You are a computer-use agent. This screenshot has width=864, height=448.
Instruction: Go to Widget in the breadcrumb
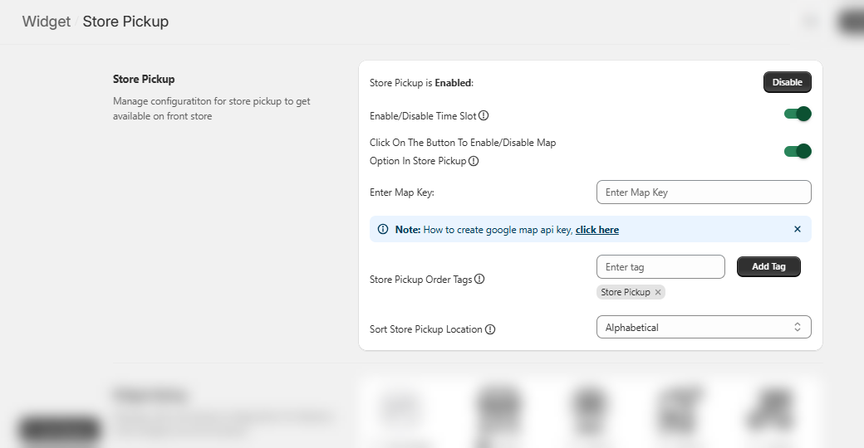(47, 22)
